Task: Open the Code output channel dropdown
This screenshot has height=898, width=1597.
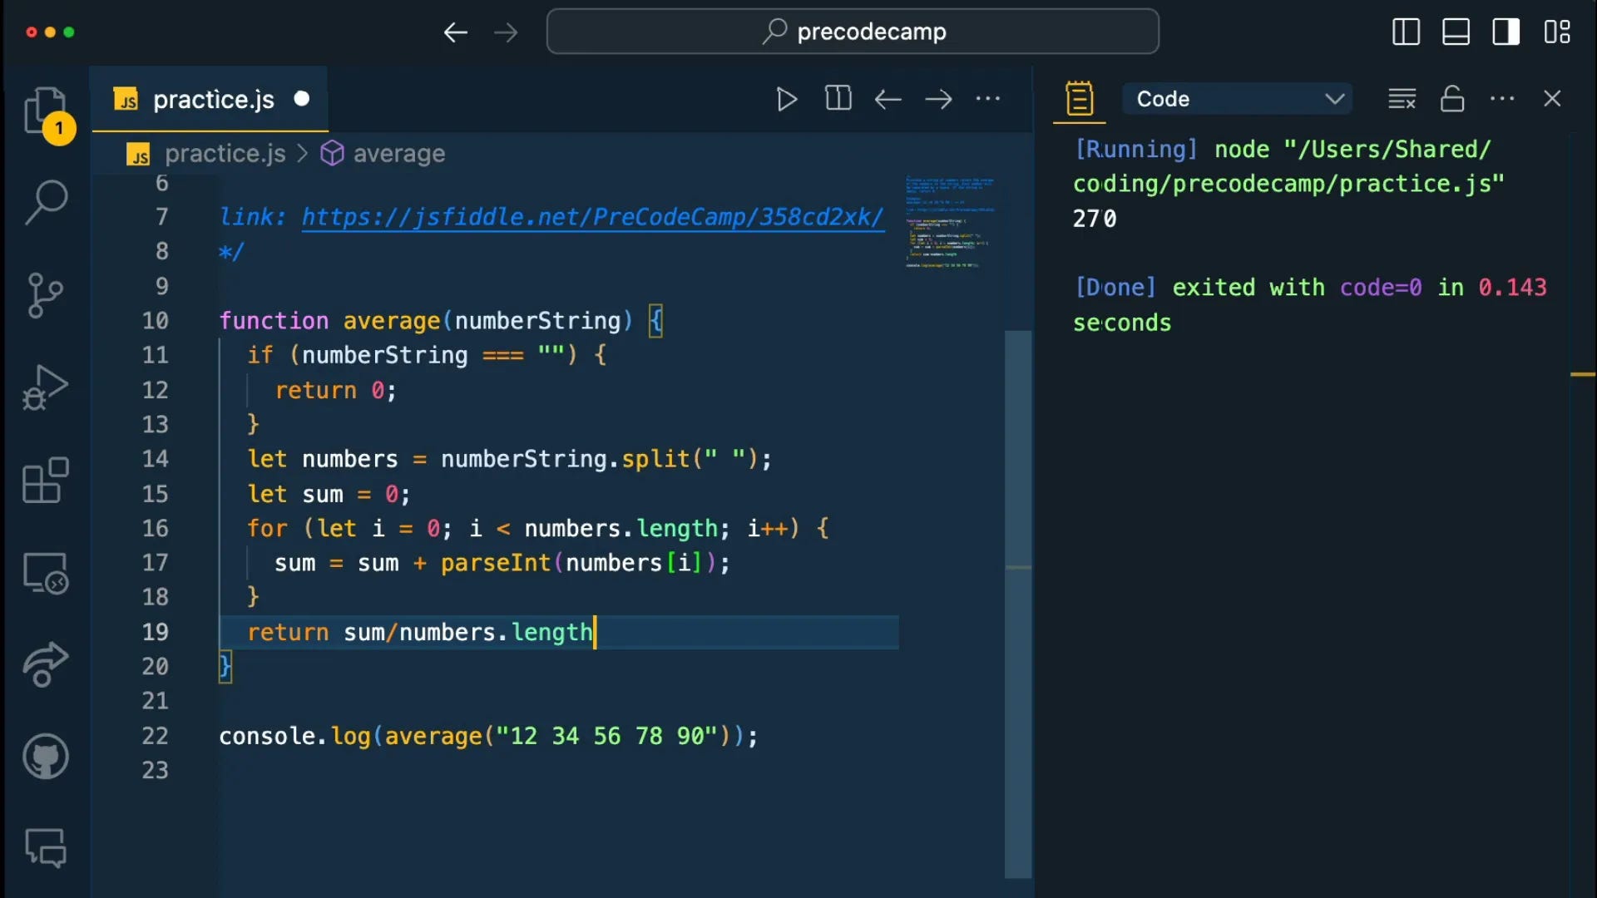Action: pos(1238,99)
